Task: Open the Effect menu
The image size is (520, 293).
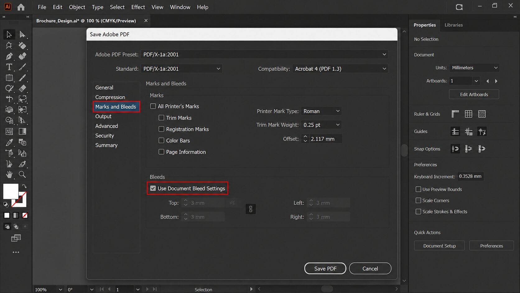Action: [x=138, y=7]
